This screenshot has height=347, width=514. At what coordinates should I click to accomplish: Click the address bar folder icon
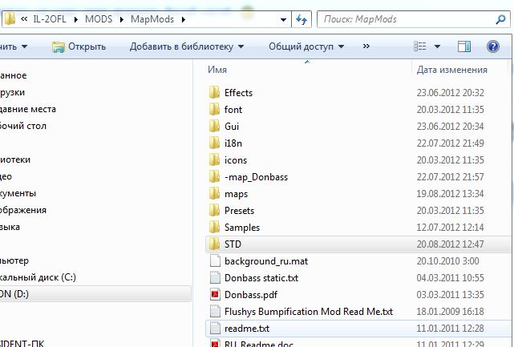10,18
